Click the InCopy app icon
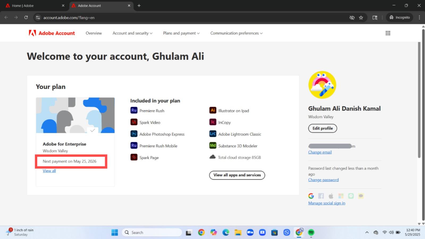The image size is (425, 239). pos(213,122)
